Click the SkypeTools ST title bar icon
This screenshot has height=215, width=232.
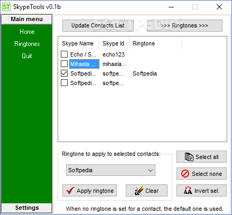(x=6, y=7)
